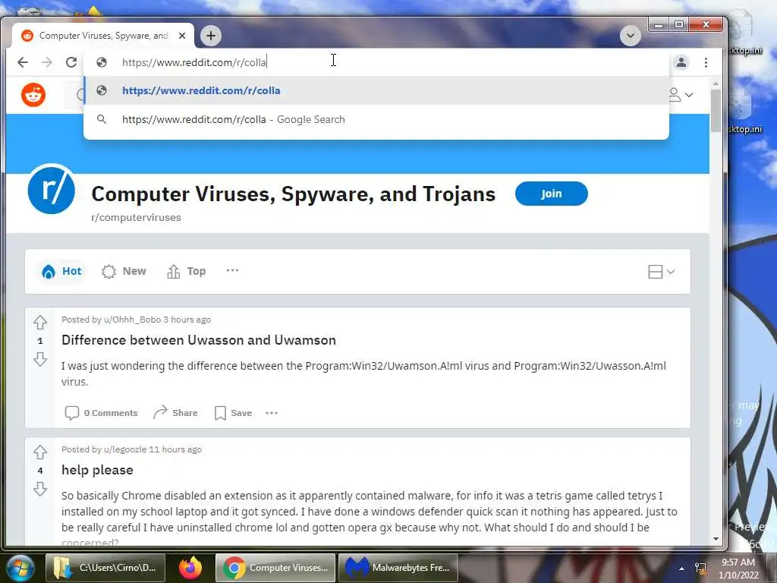777x583 pixels.
Task: Downvote the help please post
Action: click(x=40, y=489)
